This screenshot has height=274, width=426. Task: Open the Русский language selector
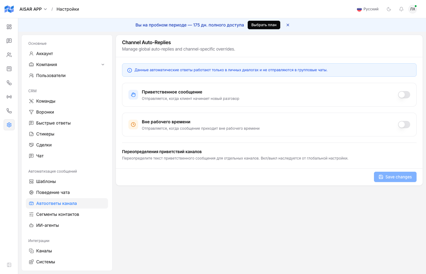(368, 9)
